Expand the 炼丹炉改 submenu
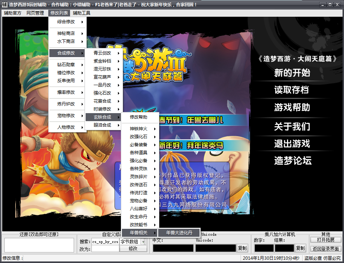Image resolution: width=344 pixels, height=263 pixels. [67, 104]
